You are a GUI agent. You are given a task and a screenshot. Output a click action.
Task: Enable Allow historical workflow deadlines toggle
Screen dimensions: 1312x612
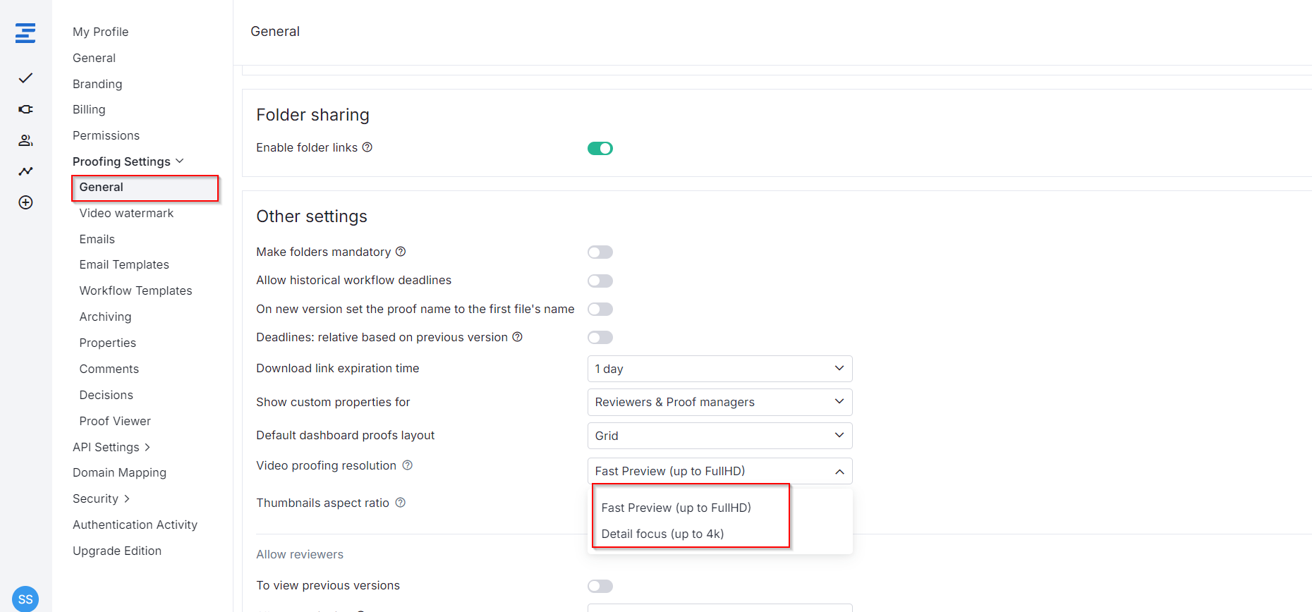coord(600,281)
